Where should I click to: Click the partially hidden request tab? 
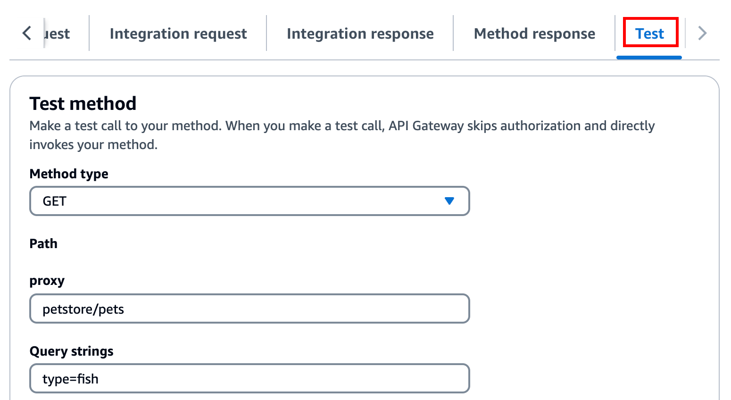pos(58,33)
